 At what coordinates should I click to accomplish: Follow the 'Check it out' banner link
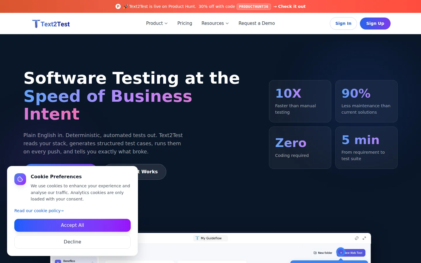(289, 6)
